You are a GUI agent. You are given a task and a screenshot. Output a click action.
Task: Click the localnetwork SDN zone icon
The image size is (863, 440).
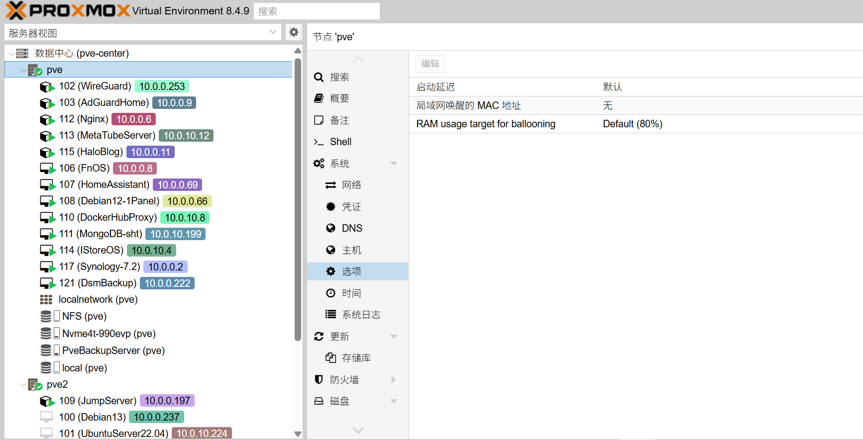(x=46, y=300)
